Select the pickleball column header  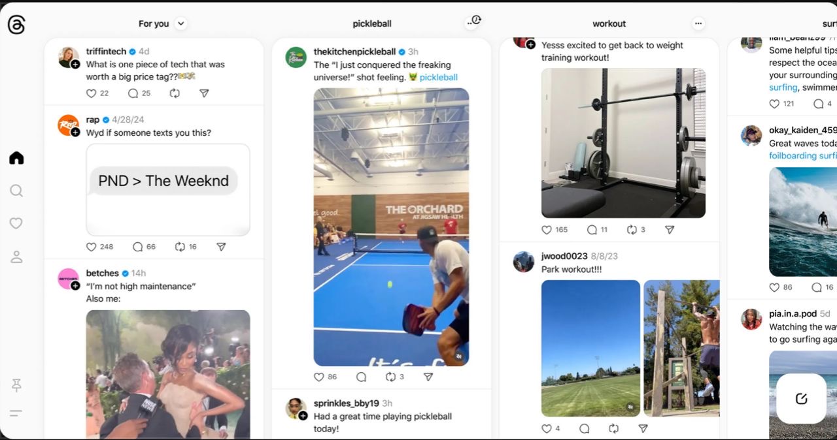[372, 24]
